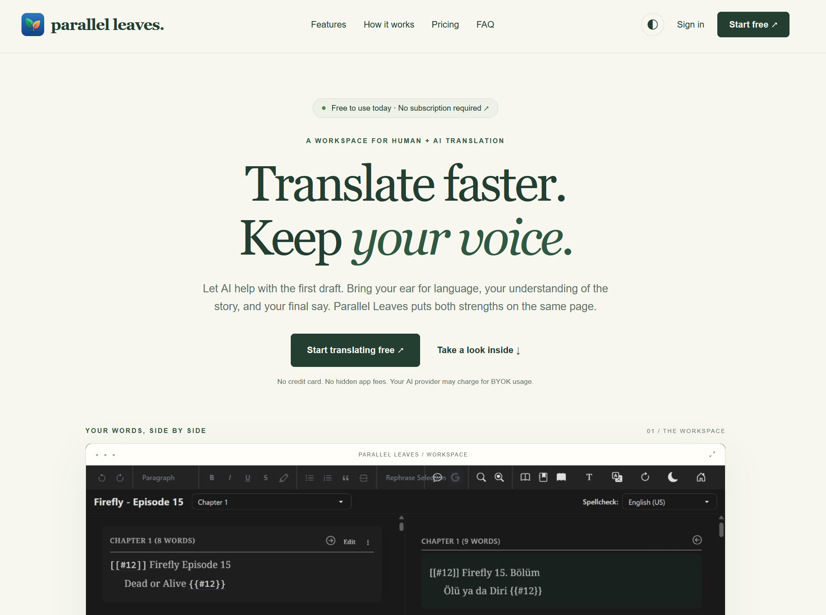Click the CHAPTER 1 (9 WORDS) heading
The image size is (826, 615).
[461, 541]
